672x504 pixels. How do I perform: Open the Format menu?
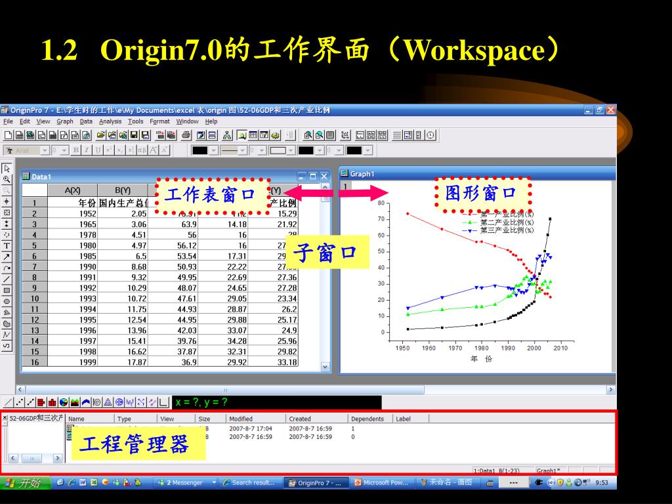(x=160, y=121)
